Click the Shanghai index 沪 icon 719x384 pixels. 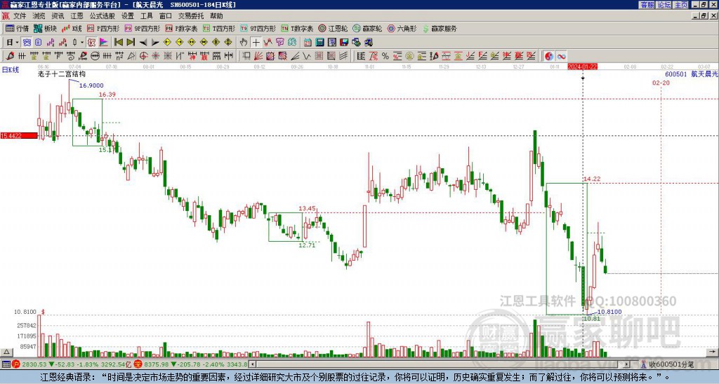(x=16, y=364)
